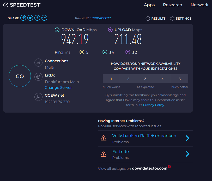The image size is (212, 181).
Task: Rate network availability 5, much better
Action: (x=180, y=79)
